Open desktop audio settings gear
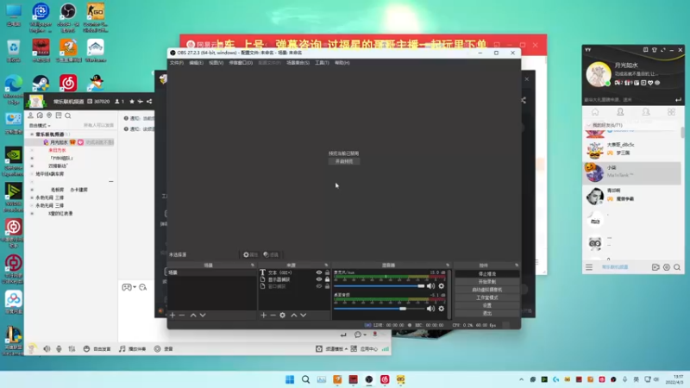This screenshot has height=388, width=690. 441,309
